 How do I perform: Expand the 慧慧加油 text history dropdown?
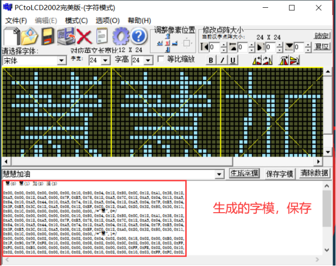click(x=219, y=174)
